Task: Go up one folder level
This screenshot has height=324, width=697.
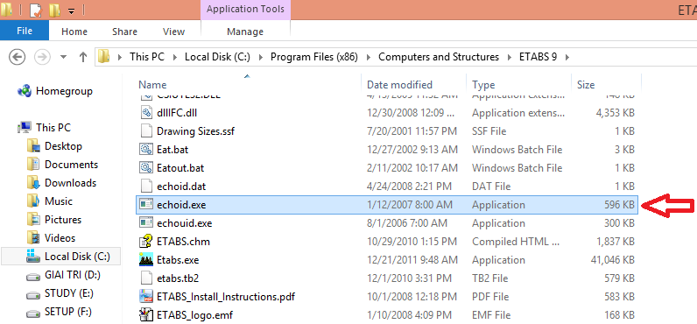Action: click(x=82, y=57)
